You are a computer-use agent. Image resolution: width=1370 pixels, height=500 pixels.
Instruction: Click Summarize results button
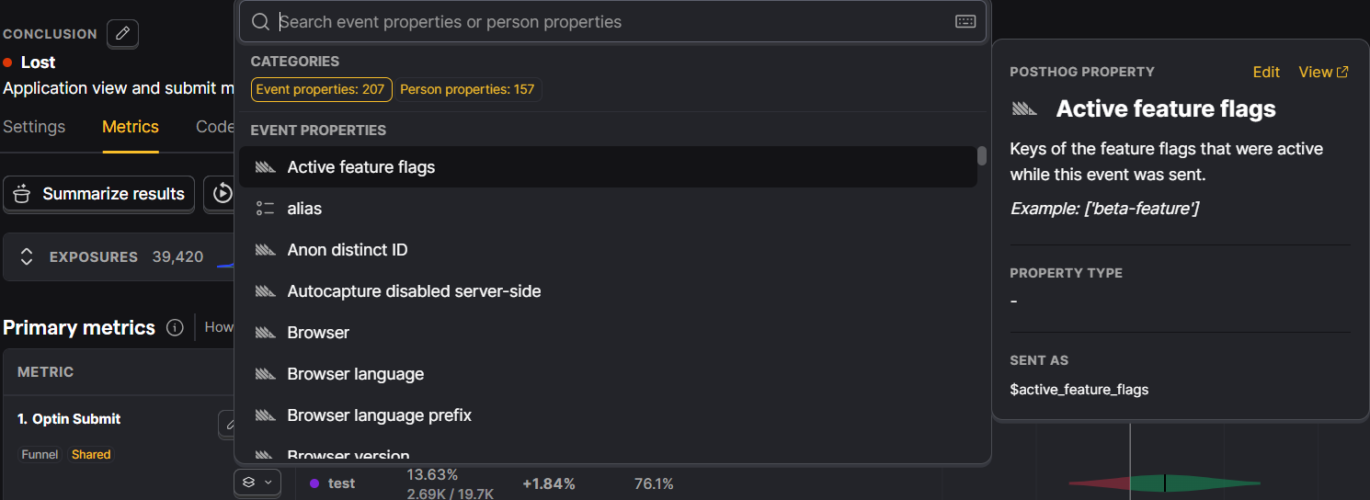(99, 194)
